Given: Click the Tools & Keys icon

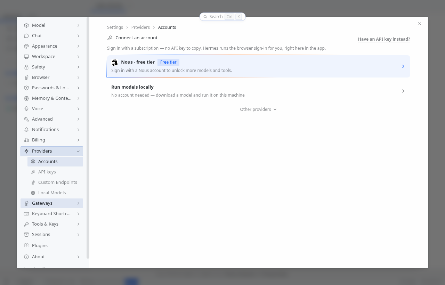Looking at the screenshot, I should pos(26,224).
